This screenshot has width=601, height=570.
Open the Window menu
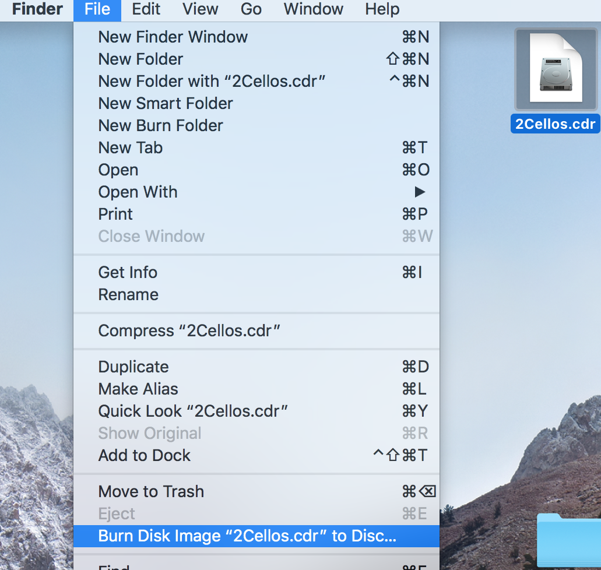[313, 9]
